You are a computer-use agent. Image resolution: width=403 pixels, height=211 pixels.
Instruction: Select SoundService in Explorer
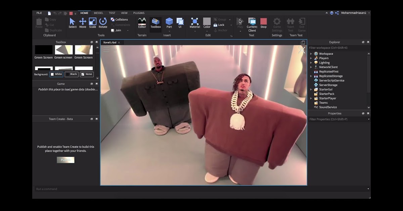click(328, 107)
